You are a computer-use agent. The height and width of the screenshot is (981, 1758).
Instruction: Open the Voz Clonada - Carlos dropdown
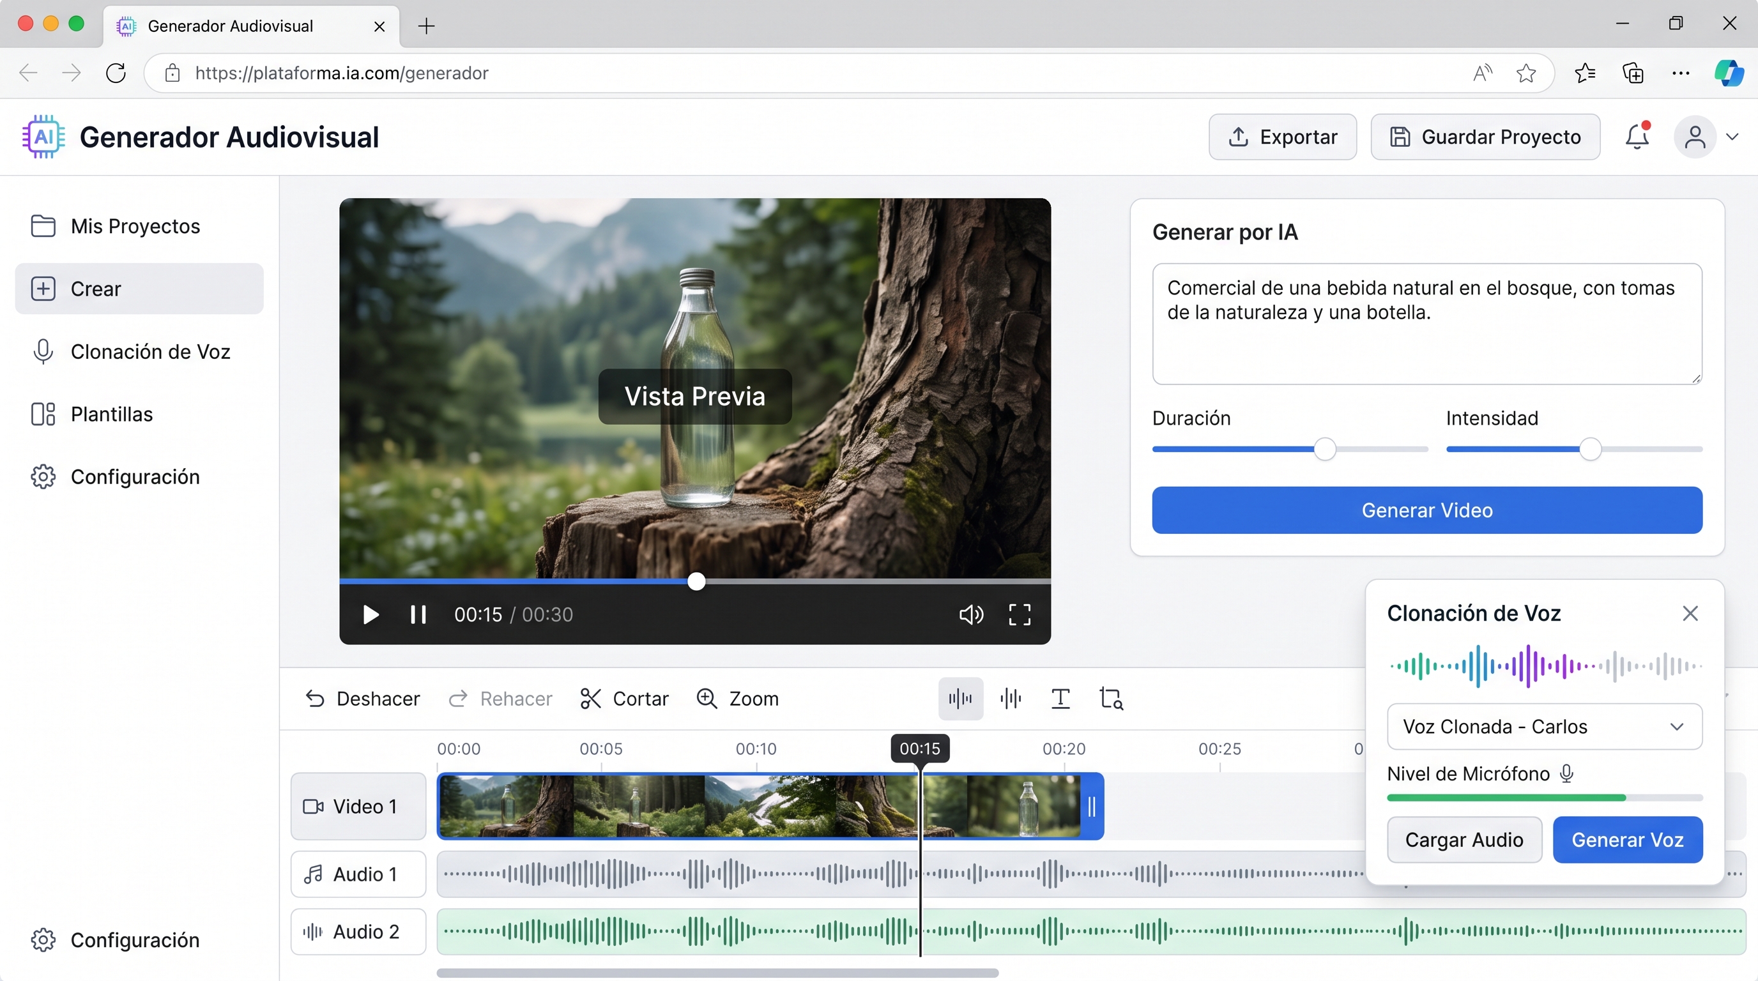point(1545,727)
